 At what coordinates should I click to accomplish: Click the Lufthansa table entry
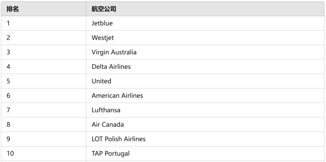(x=205, y=110)
